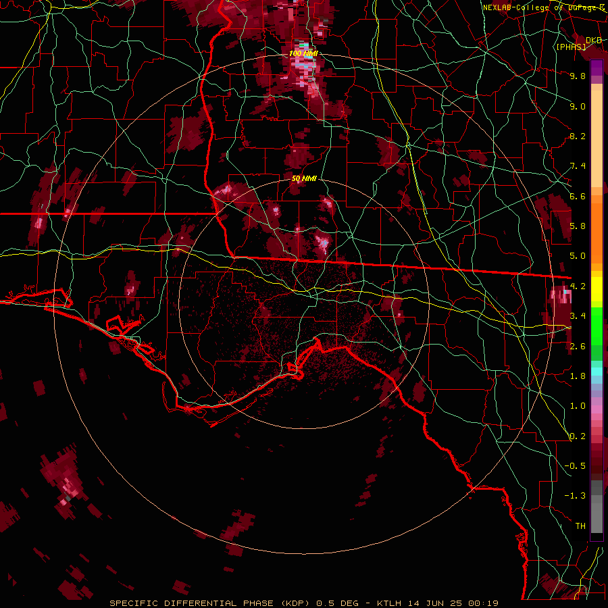608x608 pixels.
Task: Click the -1.3 value on the color scale
Action: point(575,496)
